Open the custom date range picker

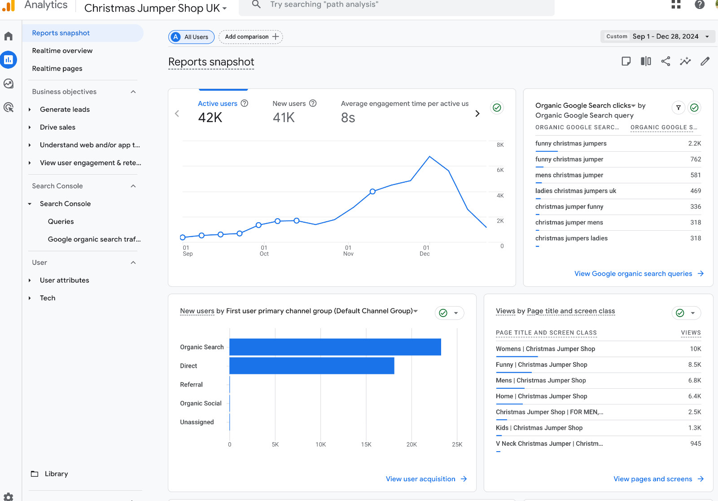[x=658, y=36]
